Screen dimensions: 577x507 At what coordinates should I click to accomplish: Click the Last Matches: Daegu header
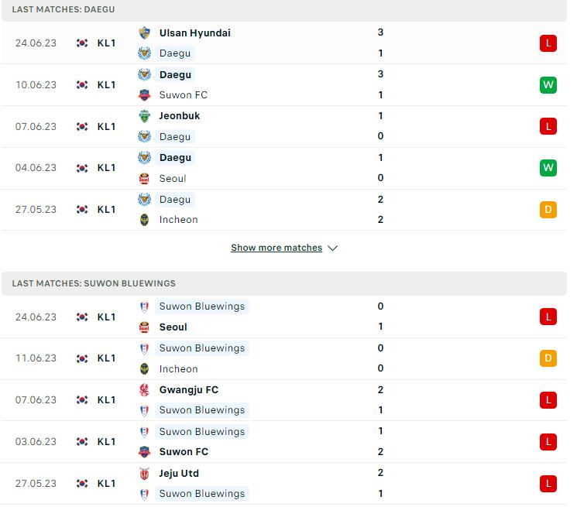64,9
